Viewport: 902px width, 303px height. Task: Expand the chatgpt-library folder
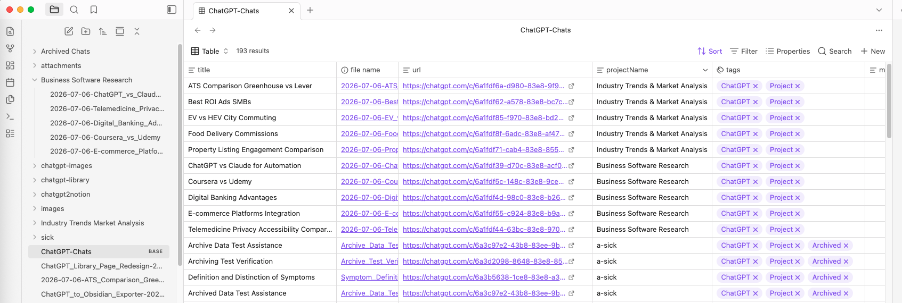tap(35, 180)
